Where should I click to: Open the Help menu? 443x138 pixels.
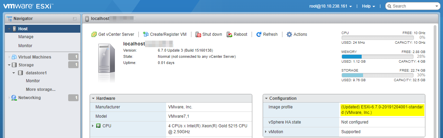[x=368, y=6]
